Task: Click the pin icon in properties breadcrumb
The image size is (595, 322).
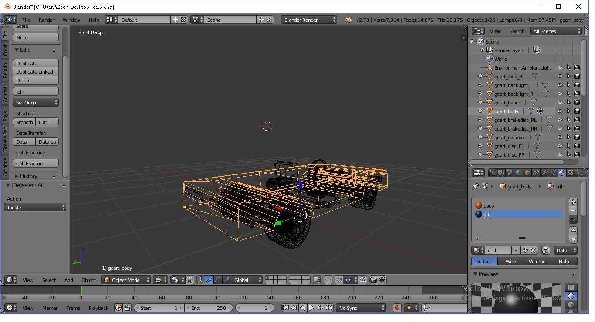Action: 475,186
